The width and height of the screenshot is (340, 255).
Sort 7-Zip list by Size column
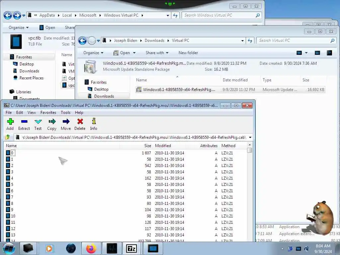coord(148,146)
